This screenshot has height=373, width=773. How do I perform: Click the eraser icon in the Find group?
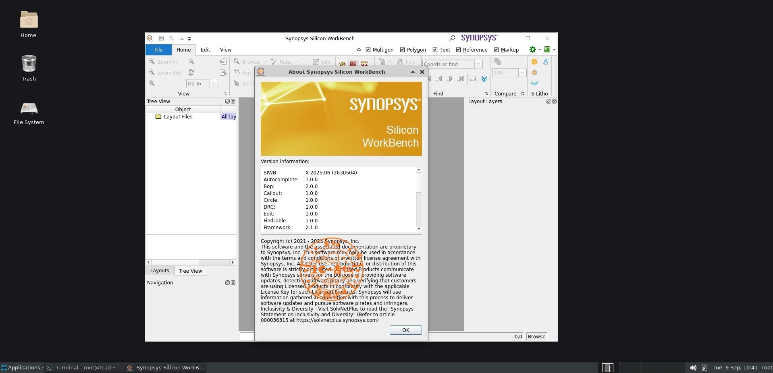(x=473, y=79)
